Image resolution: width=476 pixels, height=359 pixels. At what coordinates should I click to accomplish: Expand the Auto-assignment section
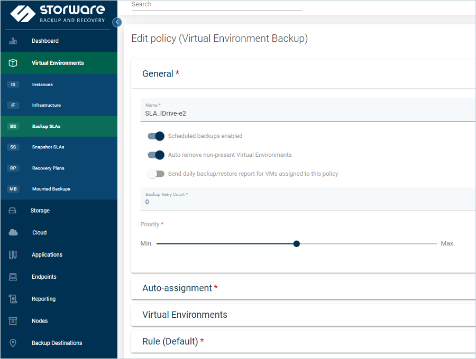304,288
